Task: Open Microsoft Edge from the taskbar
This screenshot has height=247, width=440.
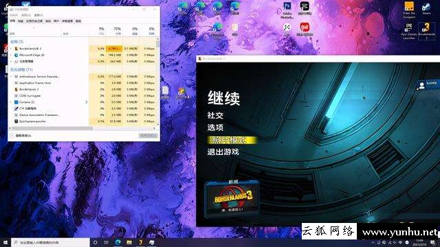Action: tap(118, 242)
